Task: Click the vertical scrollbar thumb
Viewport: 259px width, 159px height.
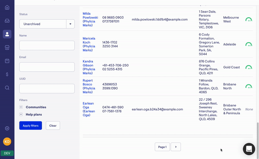Action: pyautogui.click(x=258, y=140)
